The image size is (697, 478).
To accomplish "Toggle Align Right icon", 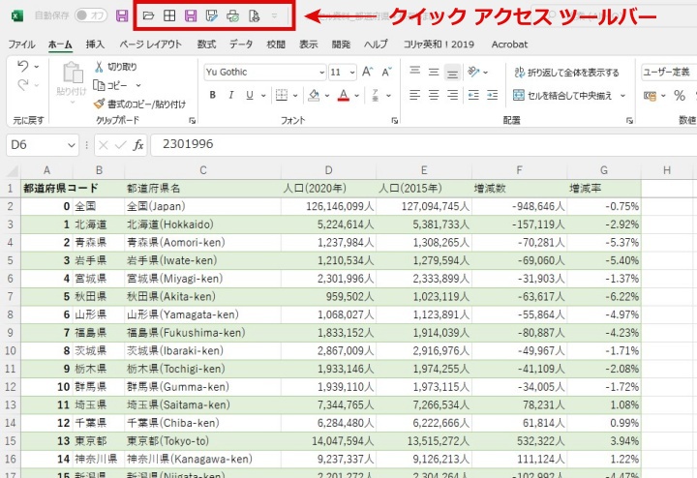I will 452,95.
